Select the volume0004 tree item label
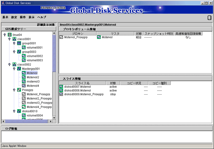 (x=35, y=115)
